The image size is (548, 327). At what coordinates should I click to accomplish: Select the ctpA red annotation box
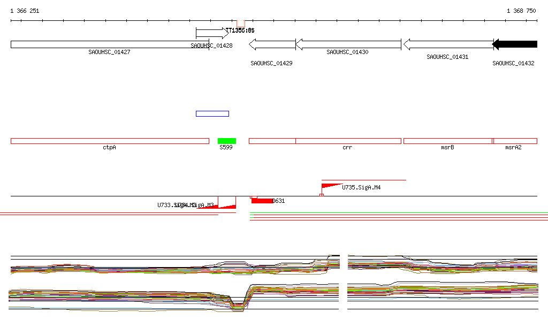point(110,141)
